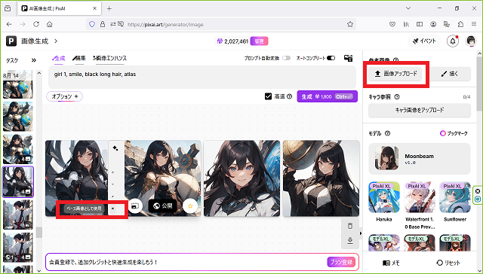This screenshot has height=274, width=483.
Task: Switch to the 編集 tab
Action: pyautogui.click(x=79, y=58)
